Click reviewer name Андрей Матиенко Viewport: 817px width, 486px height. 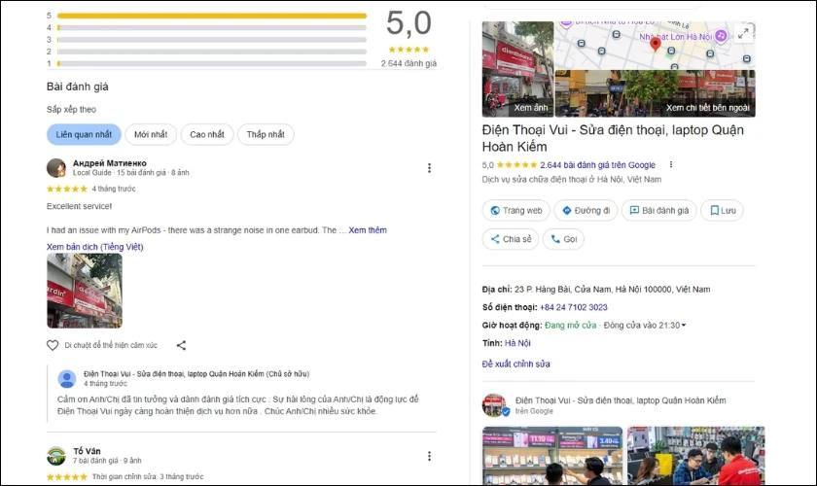[x=109, y=163]
